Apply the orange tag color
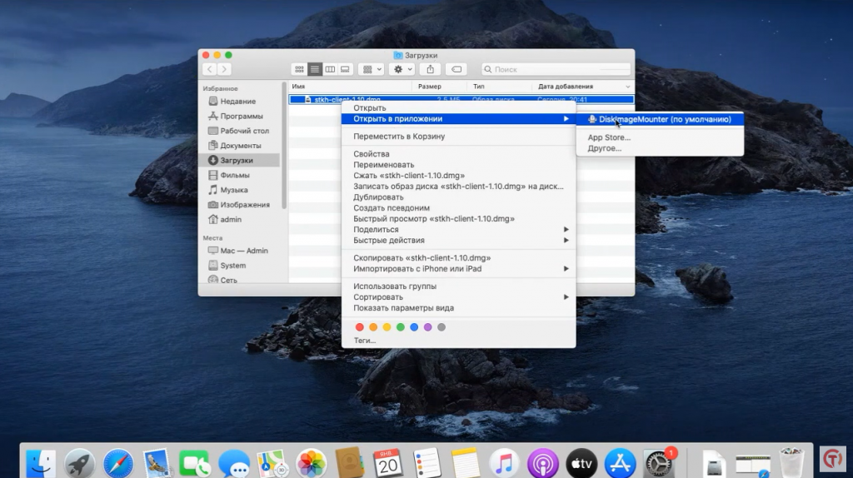 (x=373, y=327)
